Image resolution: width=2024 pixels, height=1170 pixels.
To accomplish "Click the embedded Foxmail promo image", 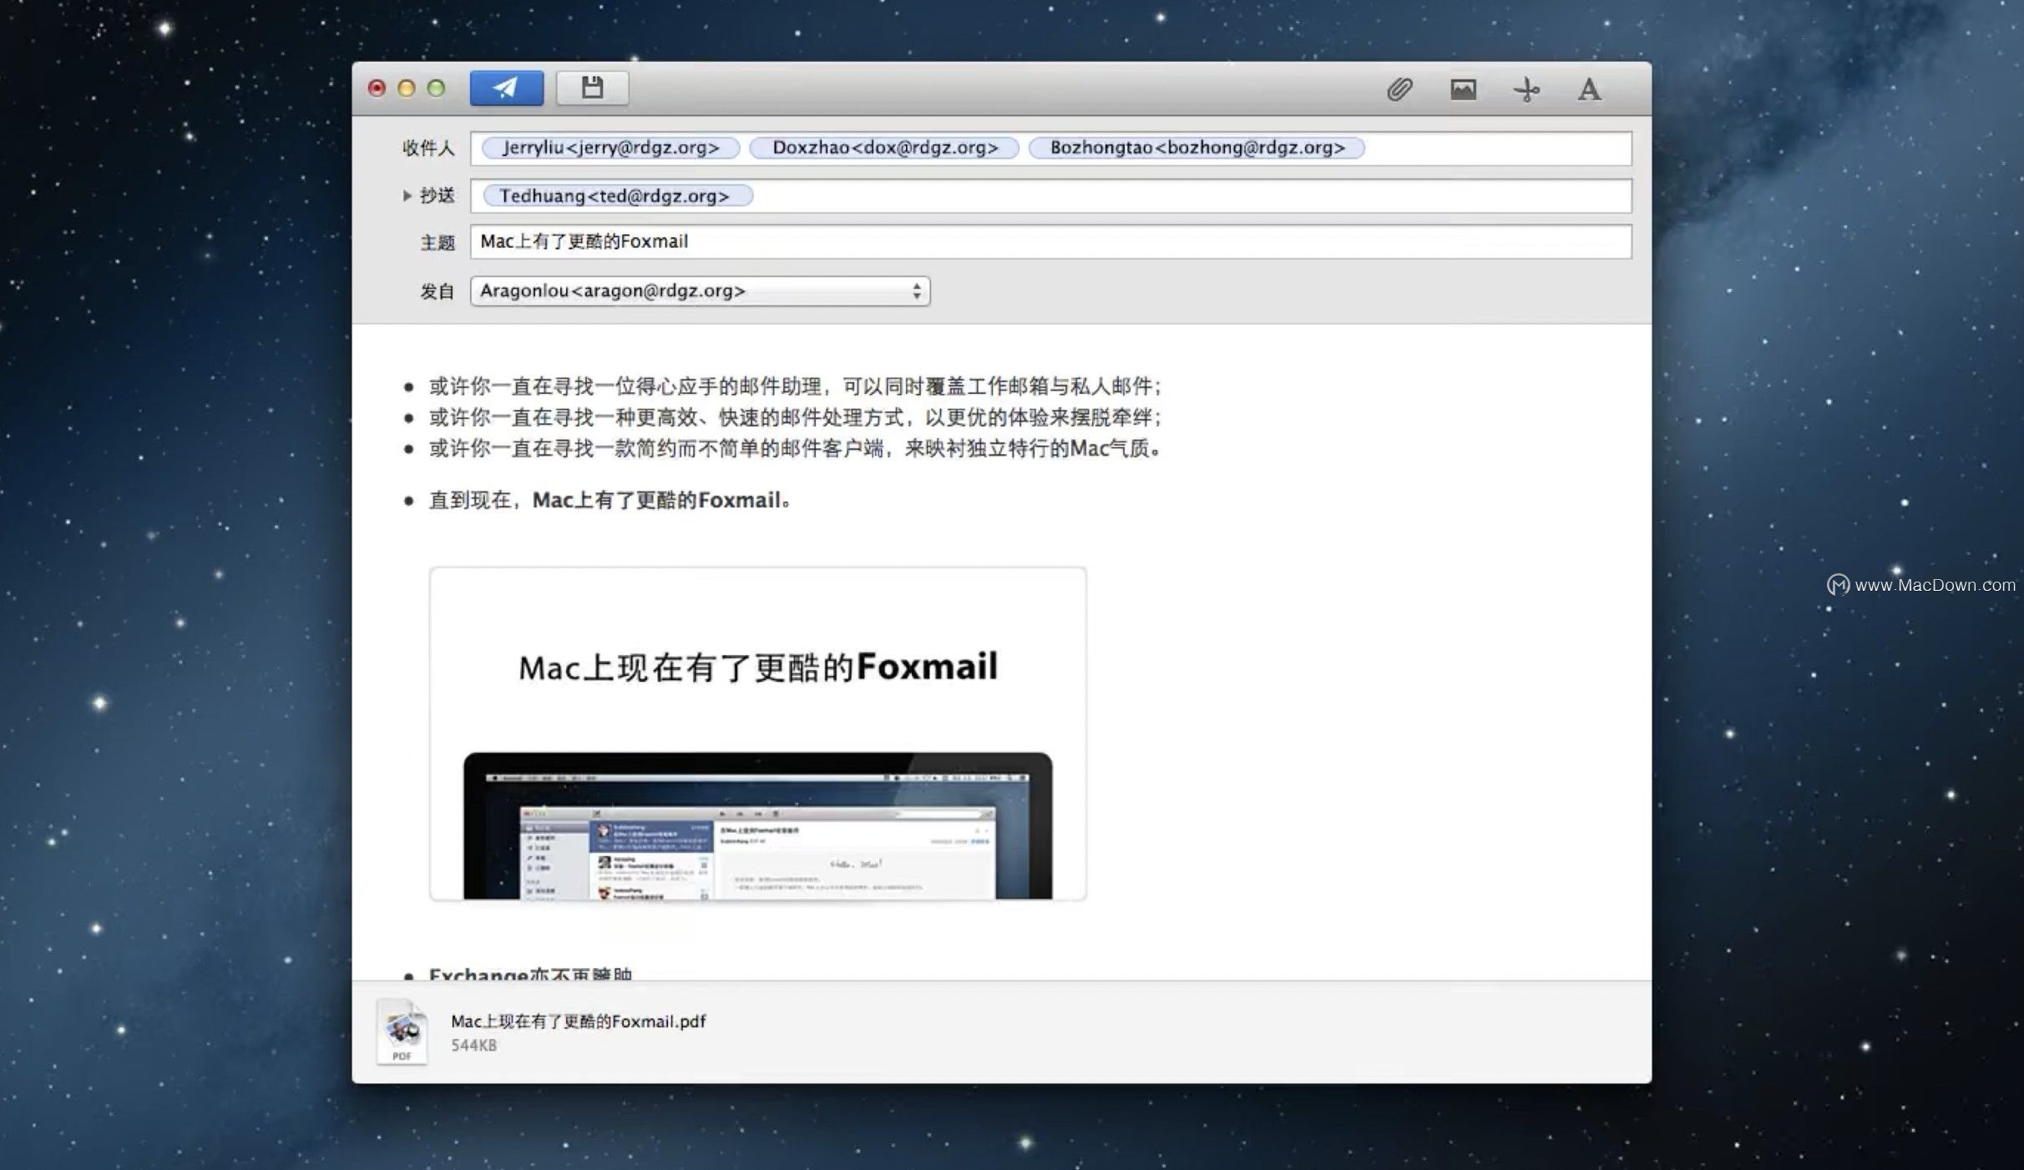I will pyautogui.click(x=757, y=734).
